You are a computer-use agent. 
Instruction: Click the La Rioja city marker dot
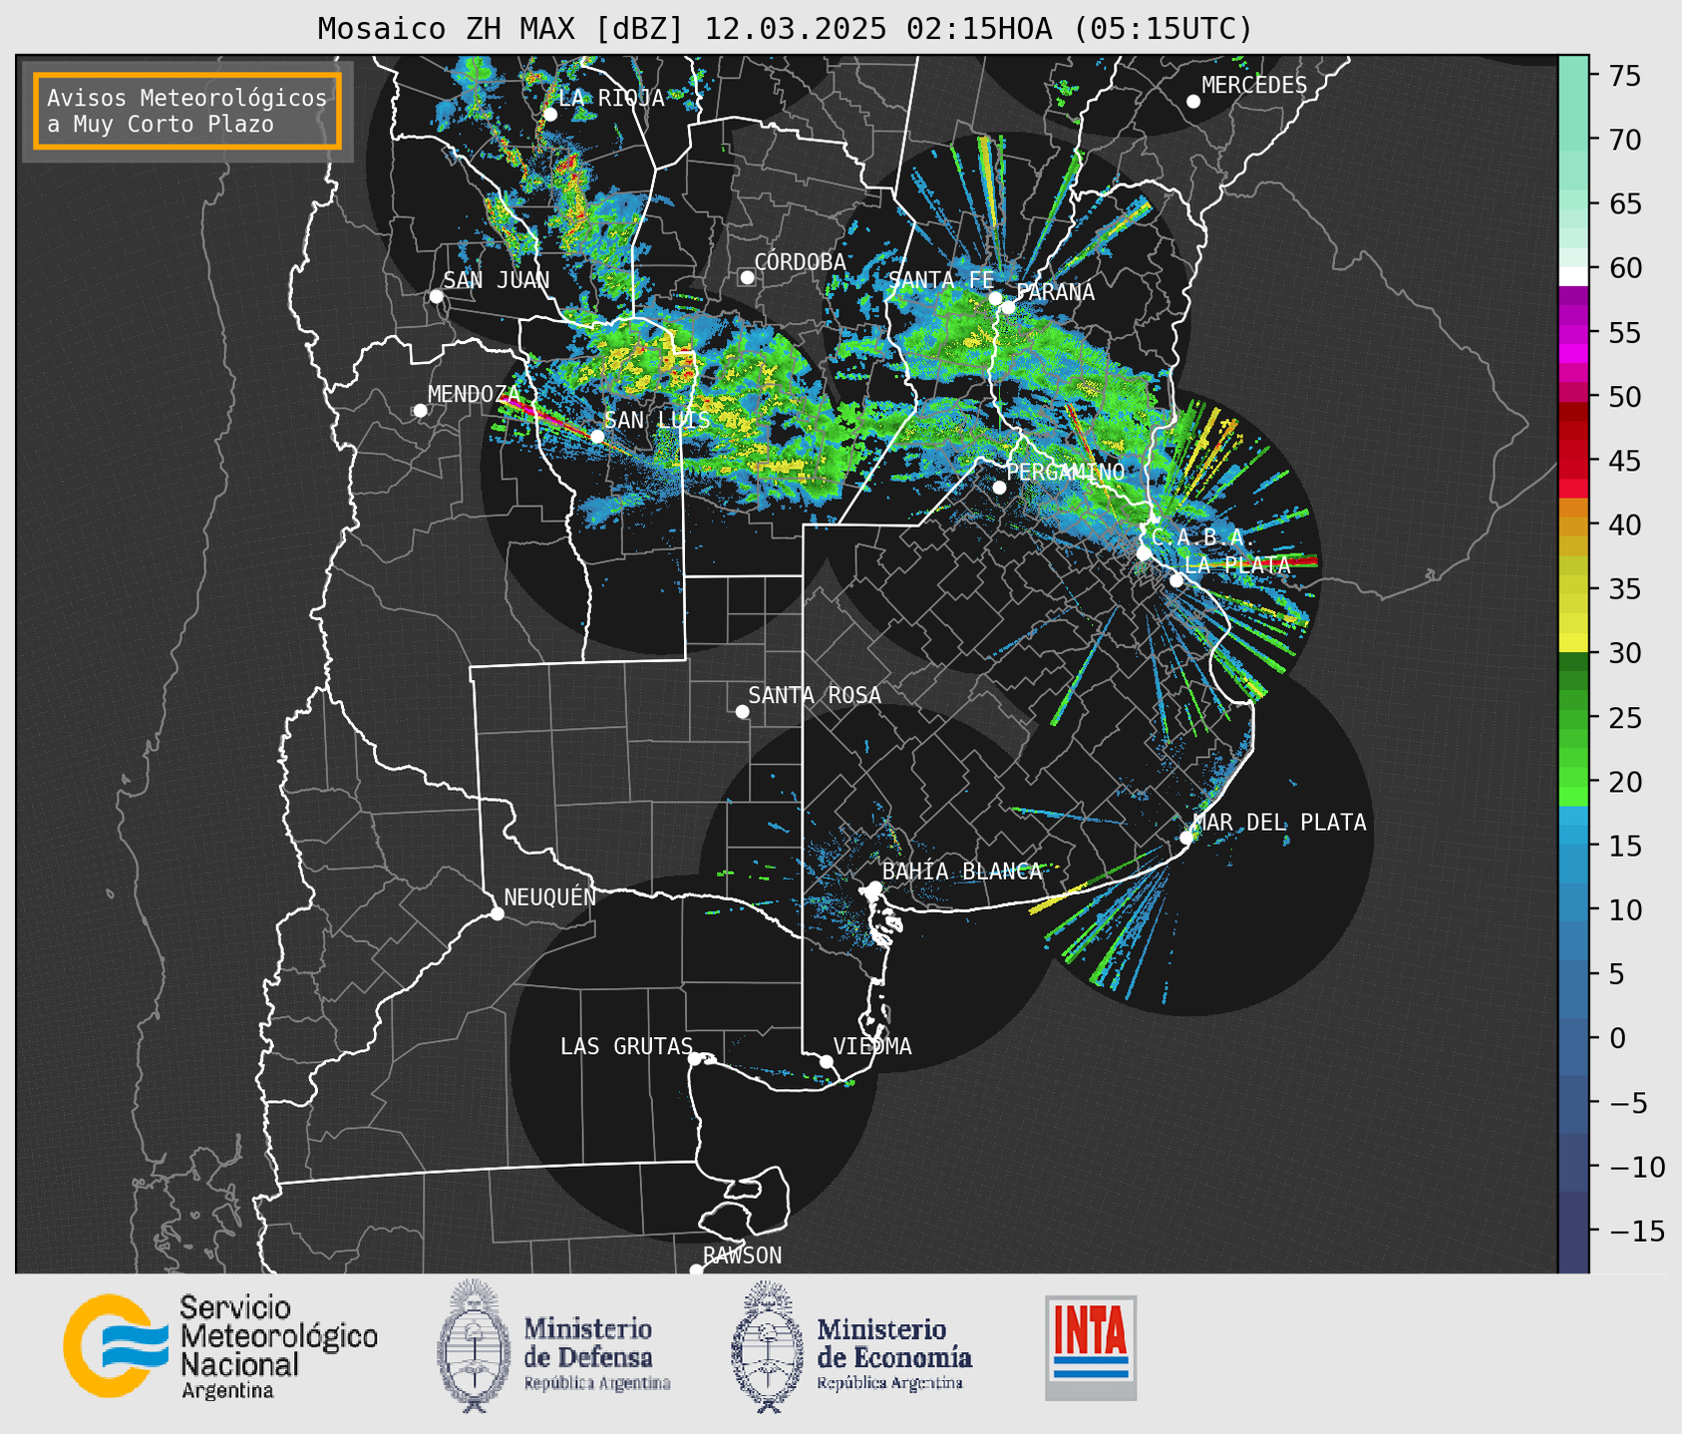pyautogui.click(x=550, y=115)
